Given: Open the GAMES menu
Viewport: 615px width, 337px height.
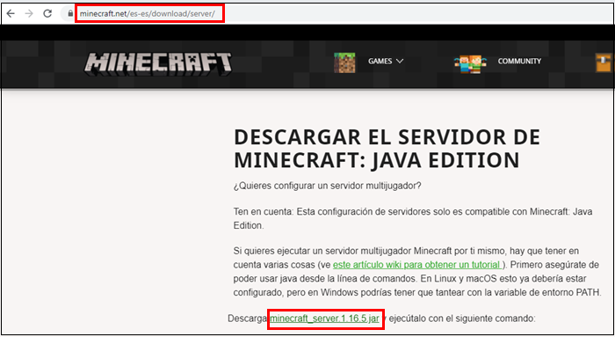Looking at the screenshot, I should coord(380,62).
